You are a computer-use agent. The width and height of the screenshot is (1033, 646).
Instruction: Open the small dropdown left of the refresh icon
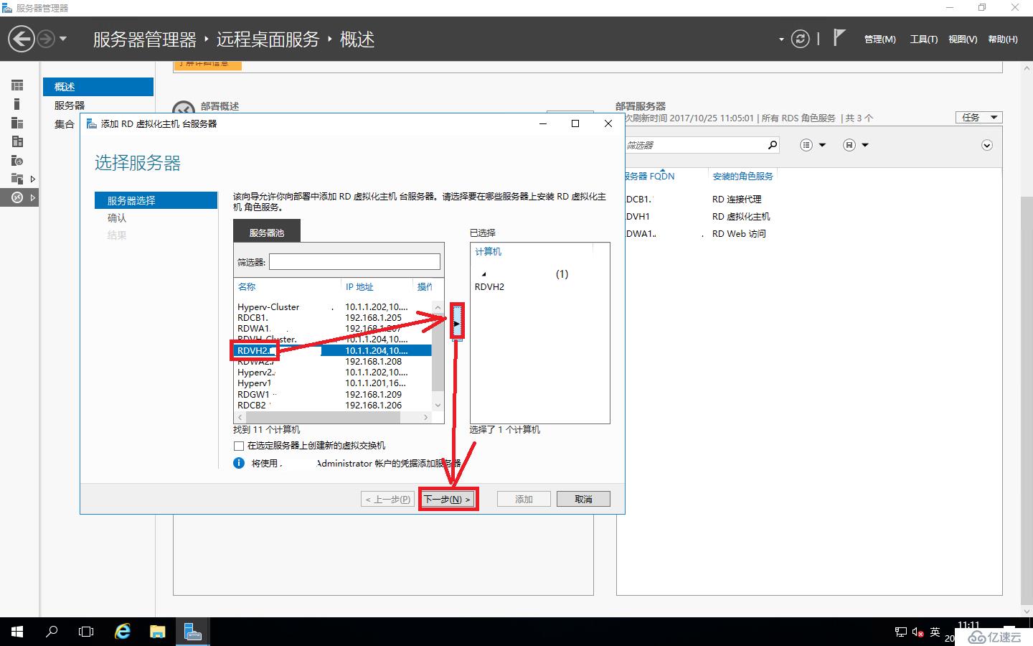pos(781,39)
